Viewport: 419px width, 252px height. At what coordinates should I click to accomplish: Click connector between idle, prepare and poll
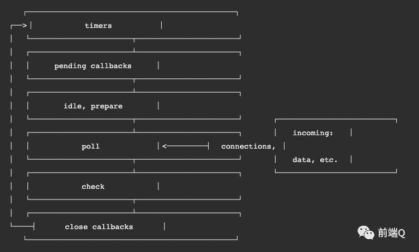pos(134,126)
